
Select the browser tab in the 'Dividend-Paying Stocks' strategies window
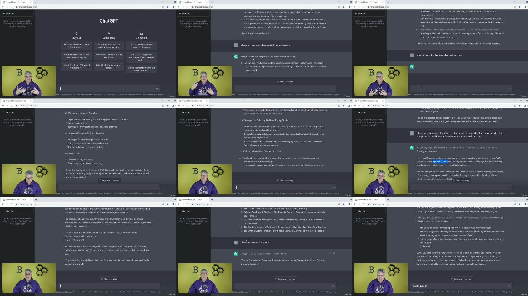click(193, 101)
